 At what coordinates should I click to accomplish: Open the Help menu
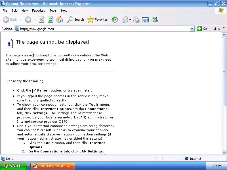pos(64,10)
